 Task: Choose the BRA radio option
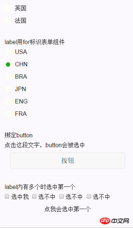point(8,76)
